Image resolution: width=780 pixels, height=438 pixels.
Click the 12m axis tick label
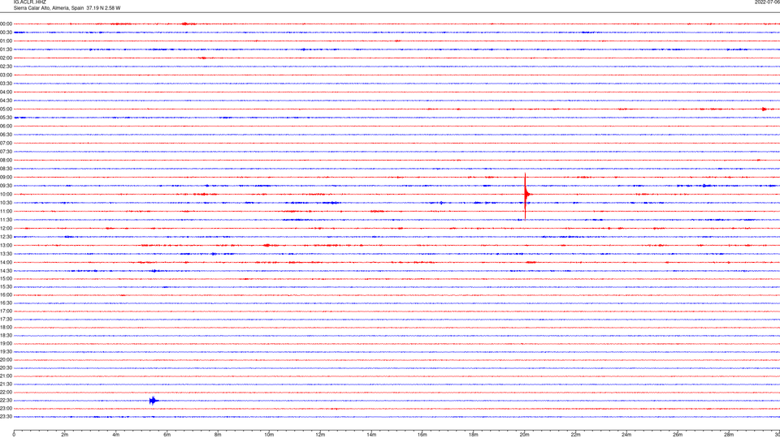(x=320, y=435)
